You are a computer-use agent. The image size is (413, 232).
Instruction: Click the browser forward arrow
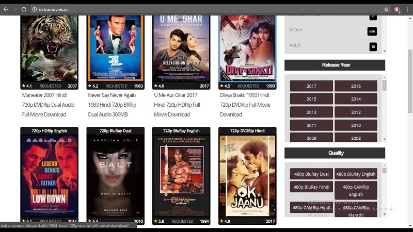[x=14, y=9]
